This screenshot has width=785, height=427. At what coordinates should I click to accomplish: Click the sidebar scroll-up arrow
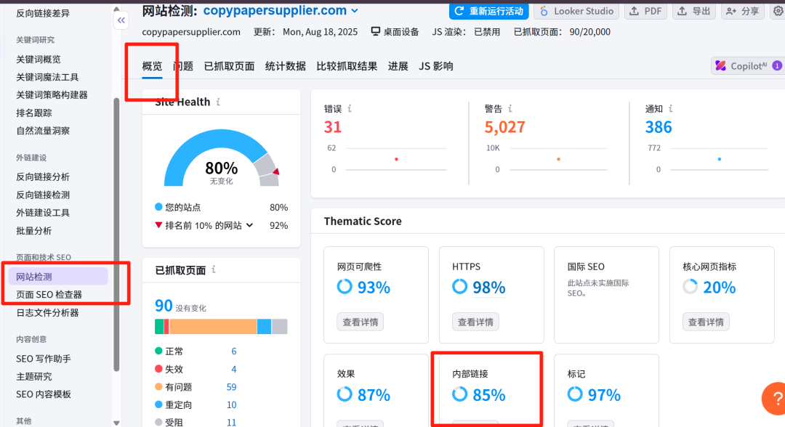coord(116,9)
